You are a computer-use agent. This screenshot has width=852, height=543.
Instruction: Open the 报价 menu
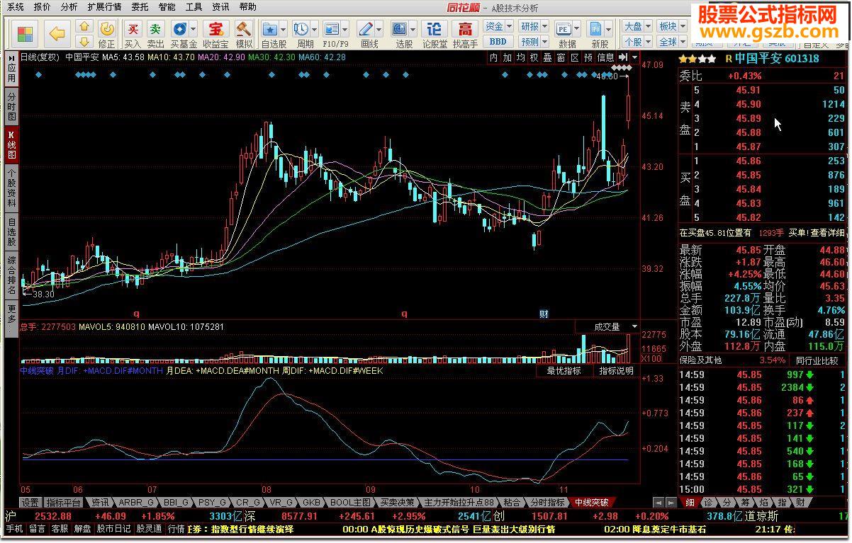point(43,7)
